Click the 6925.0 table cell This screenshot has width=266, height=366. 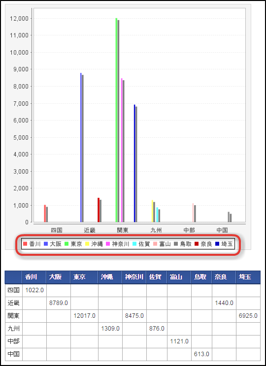coord(248,316)
